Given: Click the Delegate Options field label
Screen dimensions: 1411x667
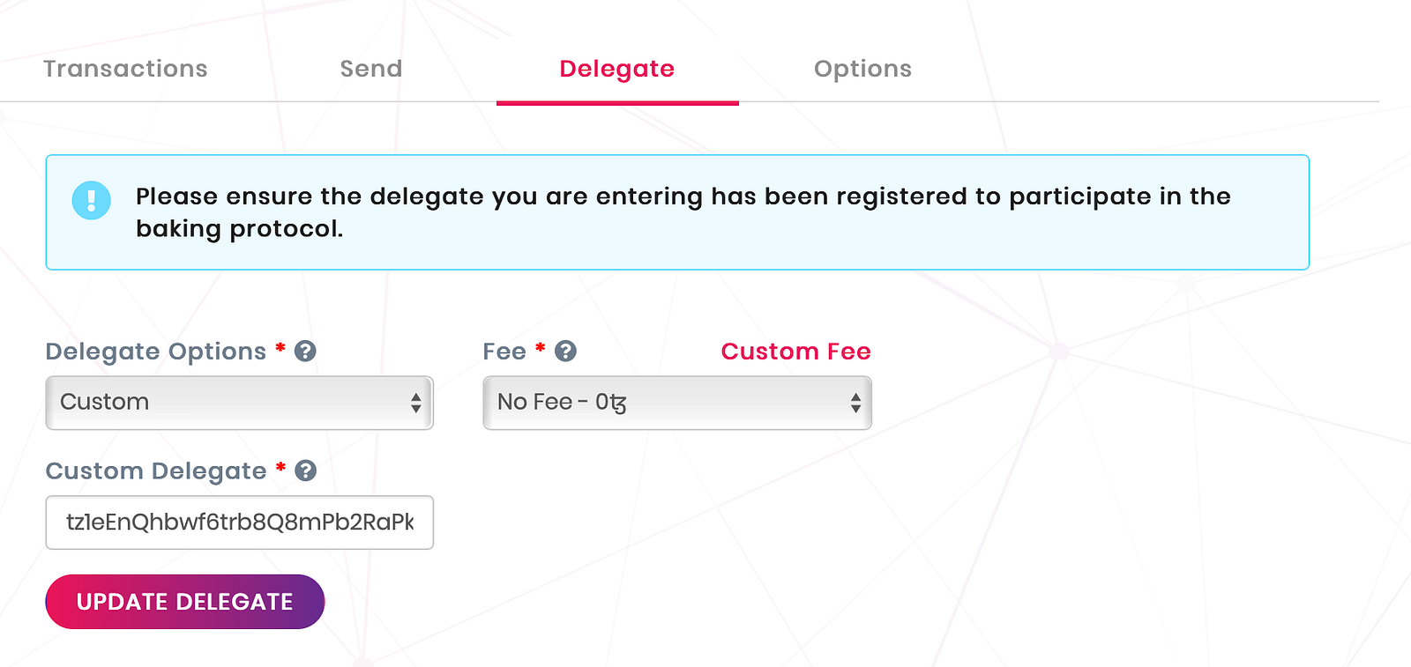Looking at the screenshot, I should 155,352.
